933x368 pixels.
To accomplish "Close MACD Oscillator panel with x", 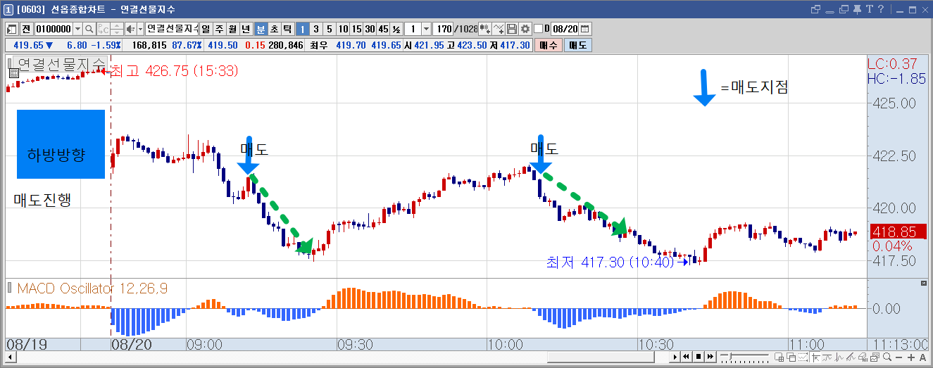I will 925,283.
